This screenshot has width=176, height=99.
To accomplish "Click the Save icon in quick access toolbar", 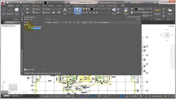I will (x=14, y=2).
